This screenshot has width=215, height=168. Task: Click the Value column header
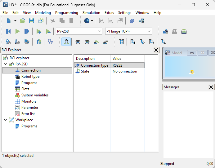click(x=128, y=59)
